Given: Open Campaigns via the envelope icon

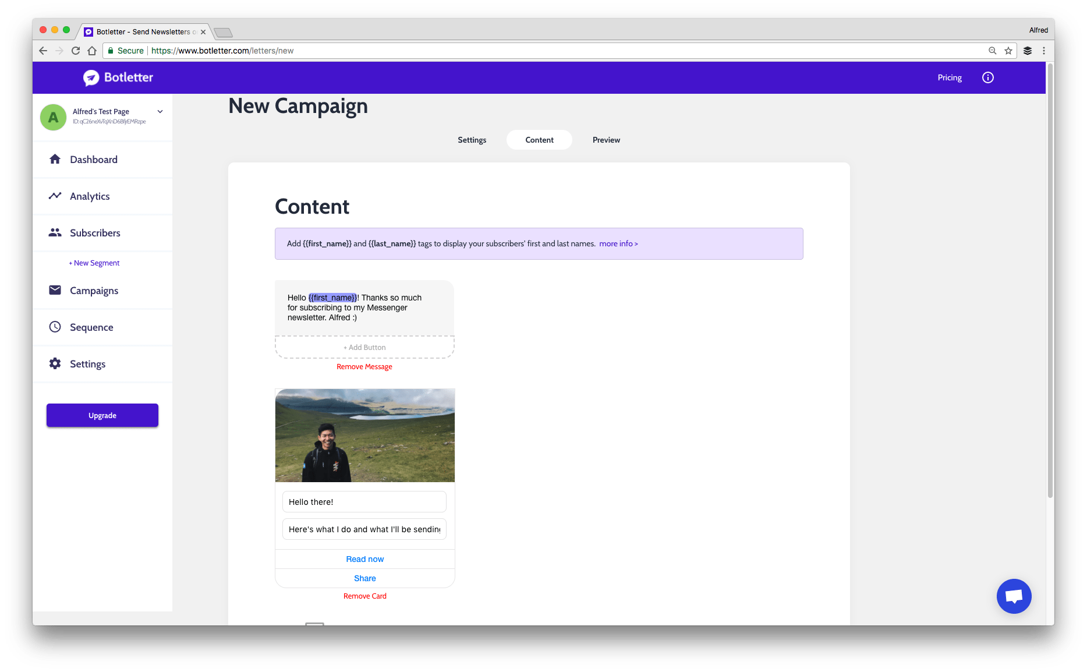Looking at the screenshot, I should coord(55,290).
